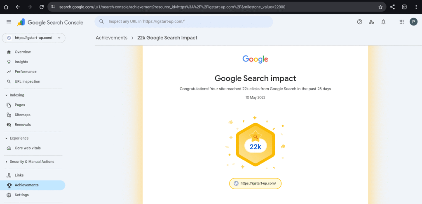
Task: Click the 22k hexagon achievement badge
Action: point(256,145)
